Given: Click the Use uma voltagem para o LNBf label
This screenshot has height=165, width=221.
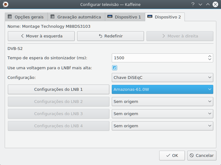Looking at the screenshot, I should pos(50,68).
